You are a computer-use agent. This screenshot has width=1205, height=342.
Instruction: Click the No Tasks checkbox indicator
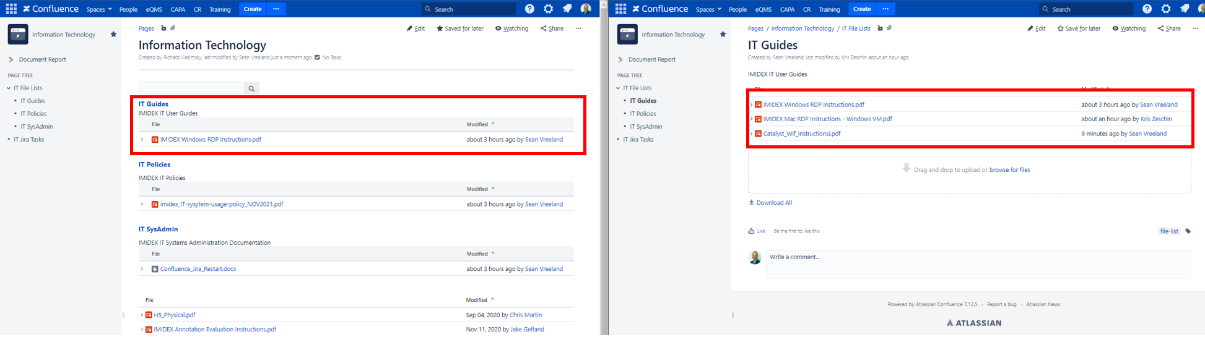click(318, 58)
